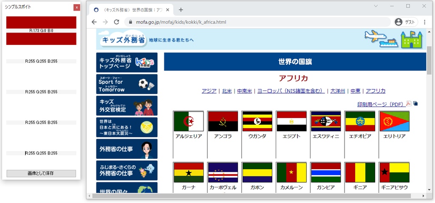Viewport: 435px width, 203px height.
Task: Close the シンプルスポイト window
Action: click(x=77, y=8)
